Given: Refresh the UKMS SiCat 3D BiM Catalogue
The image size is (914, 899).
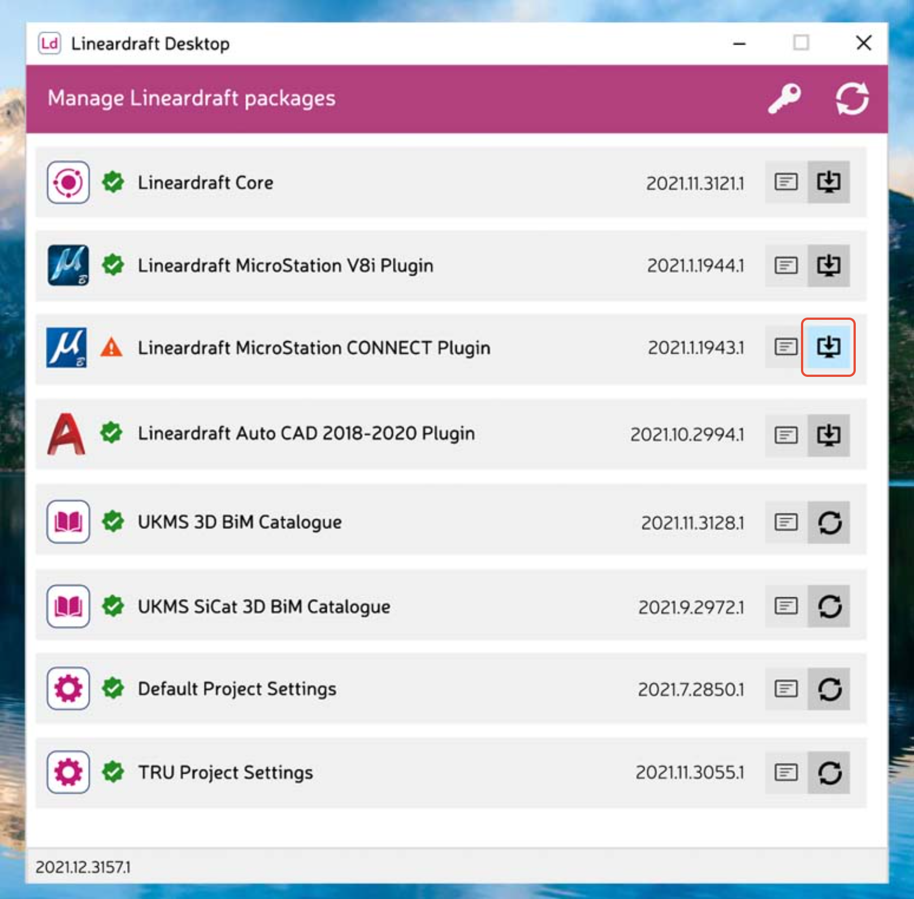Looking at the screenshot, I should (x=829, y=606).
